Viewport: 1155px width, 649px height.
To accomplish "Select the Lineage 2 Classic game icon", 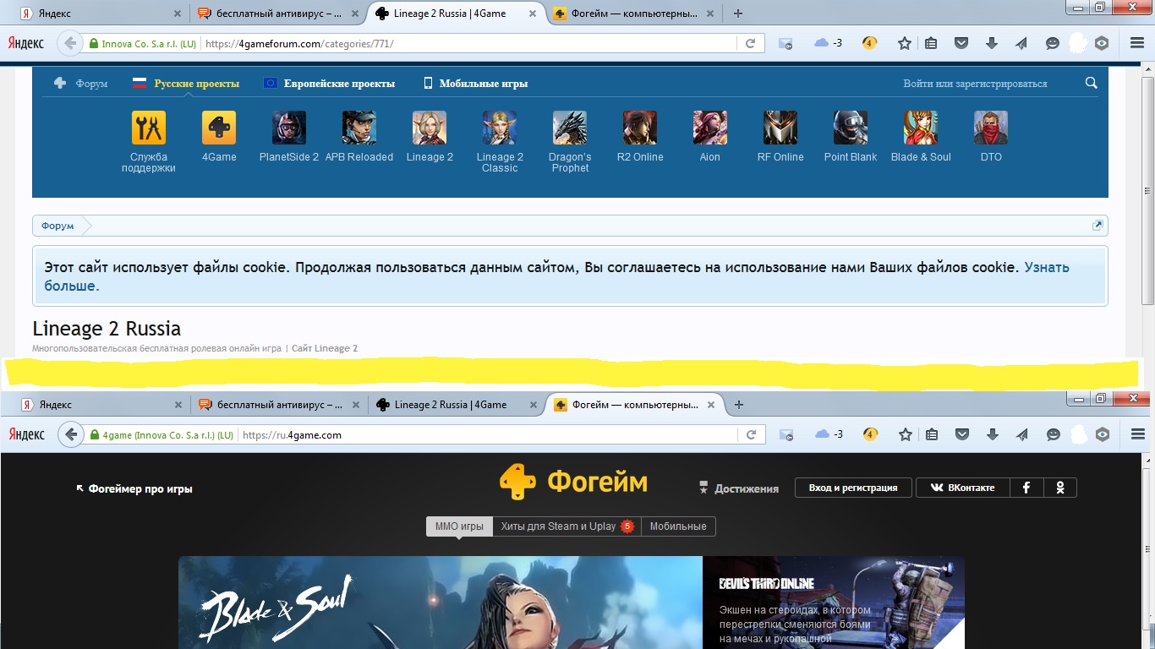I will tap(500, 128).
